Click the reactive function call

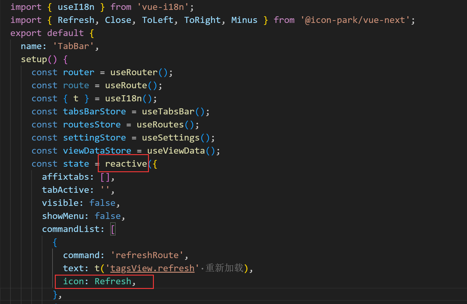coord(126,164)
